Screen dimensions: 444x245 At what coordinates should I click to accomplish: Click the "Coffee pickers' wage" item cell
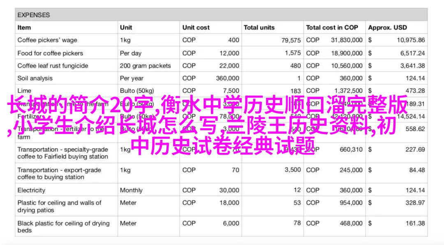click(47, 40)
